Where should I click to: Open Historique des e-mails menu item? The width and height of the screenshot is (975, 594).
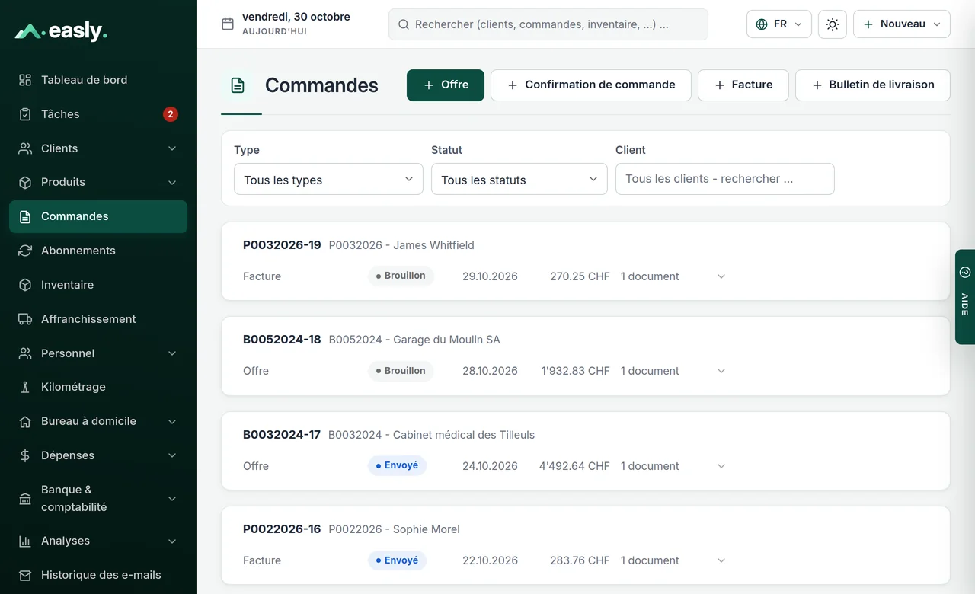[98, 575]
